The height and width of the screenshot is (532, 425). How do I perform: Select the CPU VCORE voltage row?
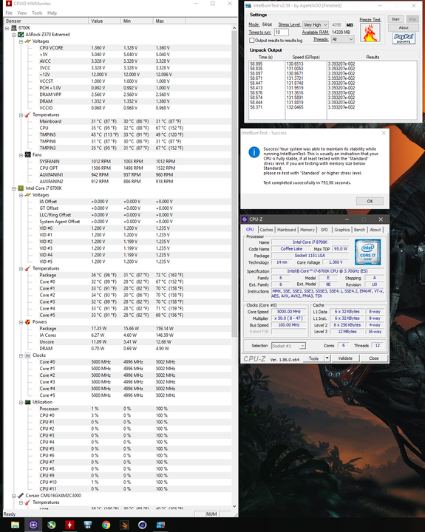[x=118, y=48]
